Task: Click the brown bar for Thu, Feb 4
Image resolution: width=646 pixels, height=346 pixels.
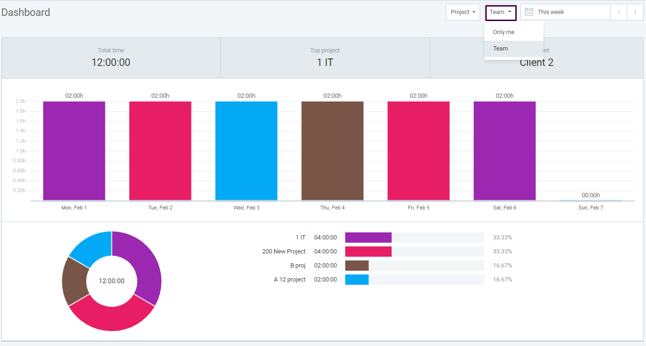Action: pos(332,150)
